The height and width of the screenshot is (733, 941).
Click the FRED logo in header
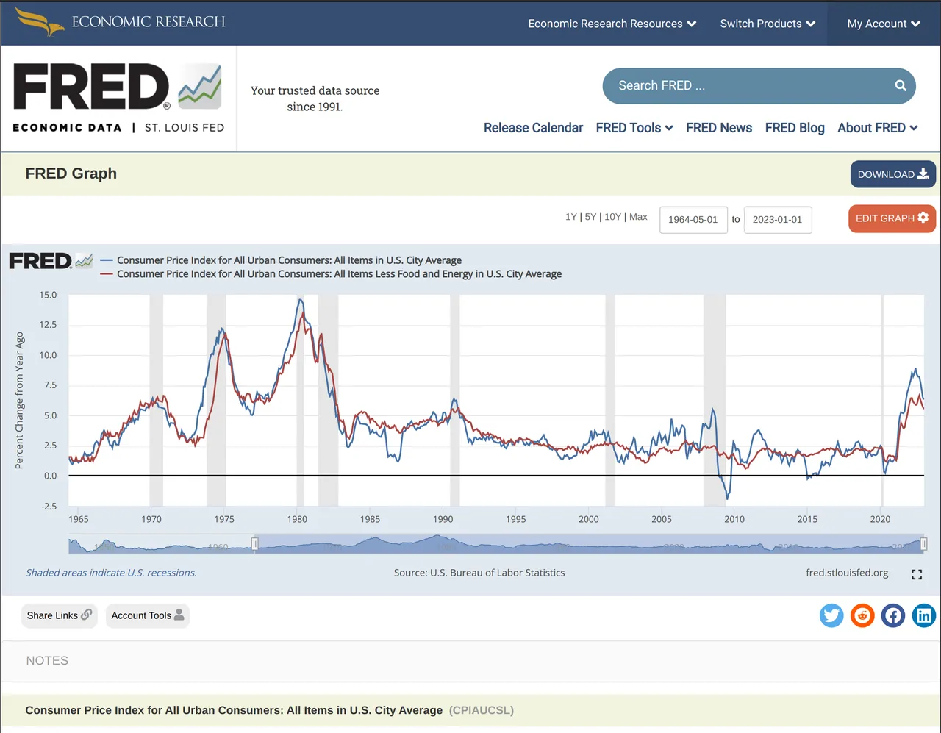coord(118,98)
